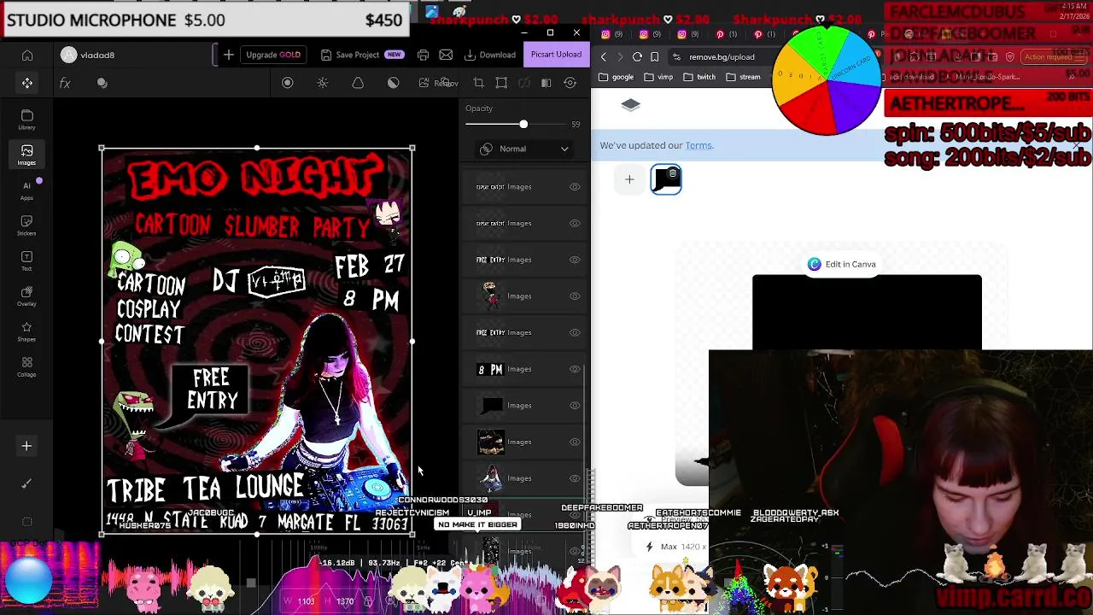
Task: Click the Remove background tool
Action: (x=438, y=83)
